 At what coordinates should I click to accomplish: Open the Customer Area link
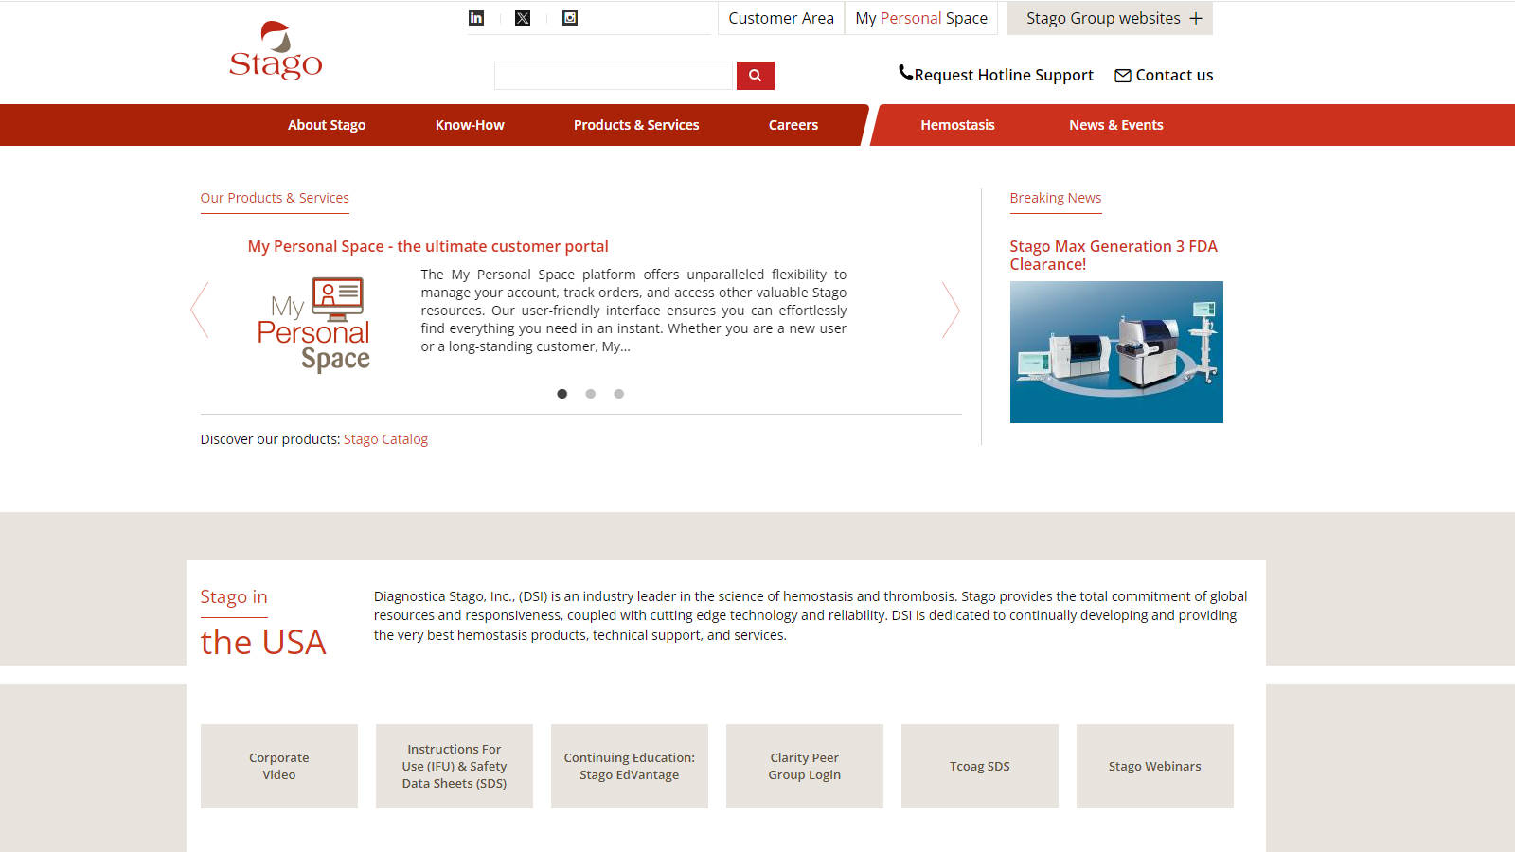click(x=781, y=18)
